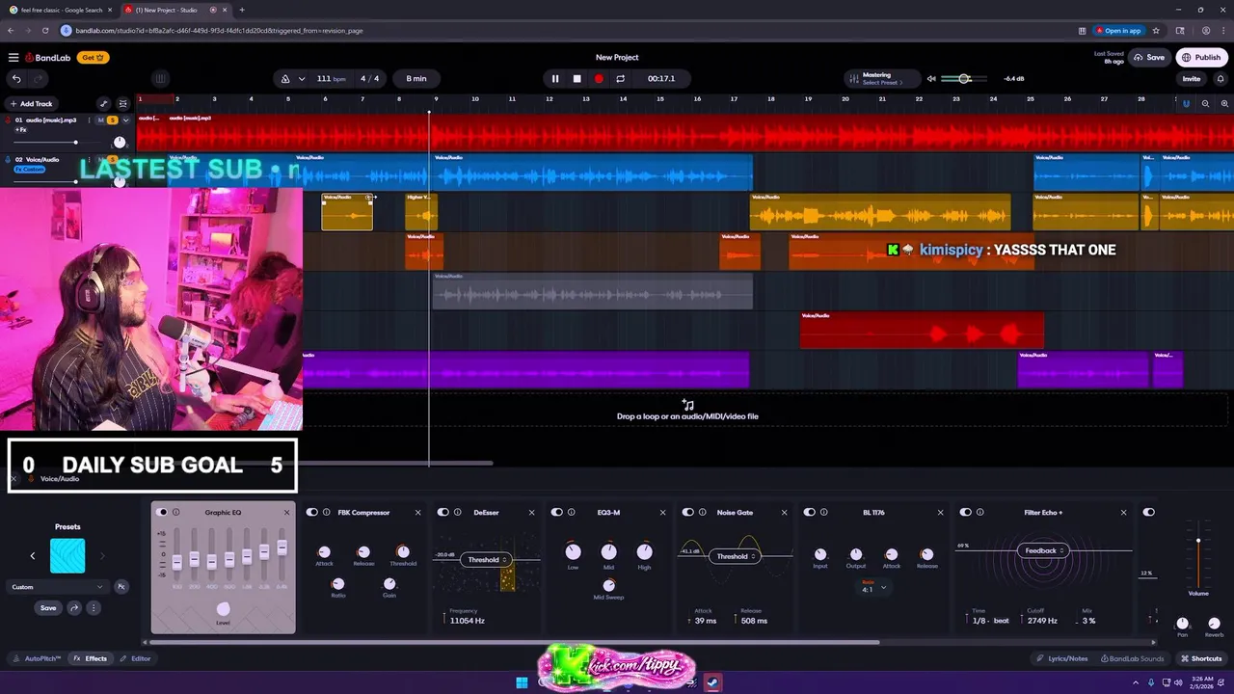The image size is (1234, 694).
Task: Remove the EQ3-M effect
Action: click(662, 512)
